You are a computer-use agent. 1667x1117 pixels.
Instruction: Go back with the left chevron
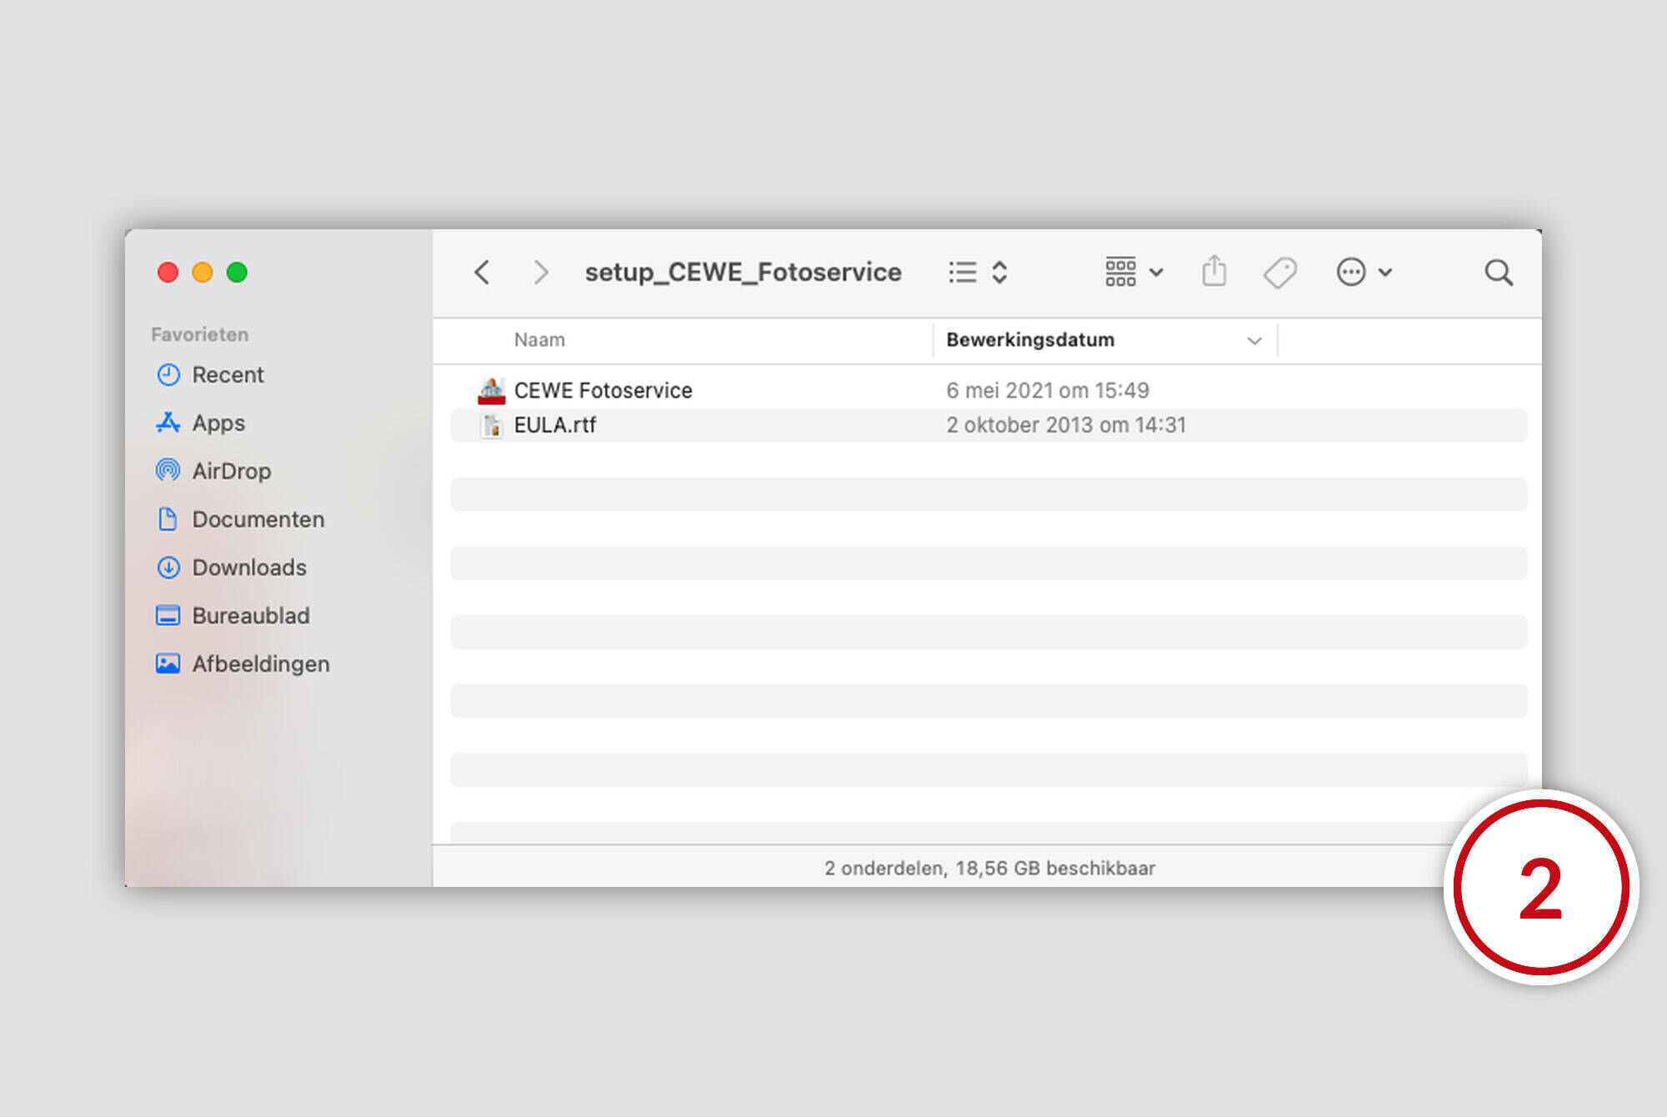click(x=482, y=273)
